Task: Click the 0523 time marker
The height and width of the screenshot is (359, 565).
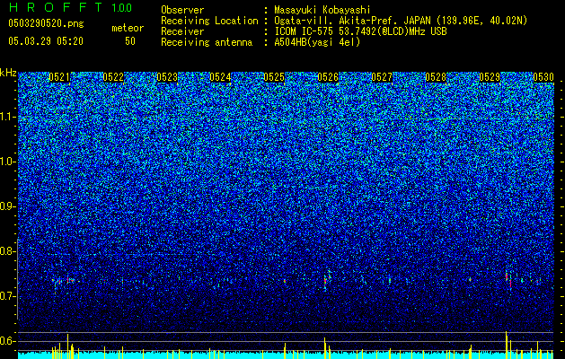Action: pos(167,77)
